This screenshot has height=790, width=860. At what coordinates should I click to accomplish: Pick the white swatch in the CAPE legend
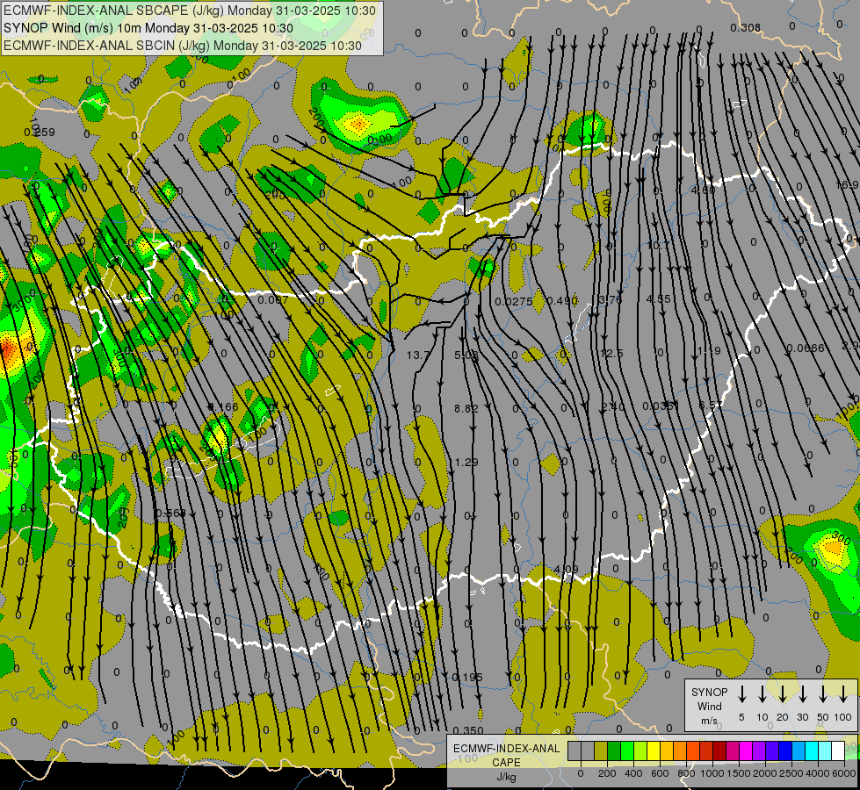837,750
